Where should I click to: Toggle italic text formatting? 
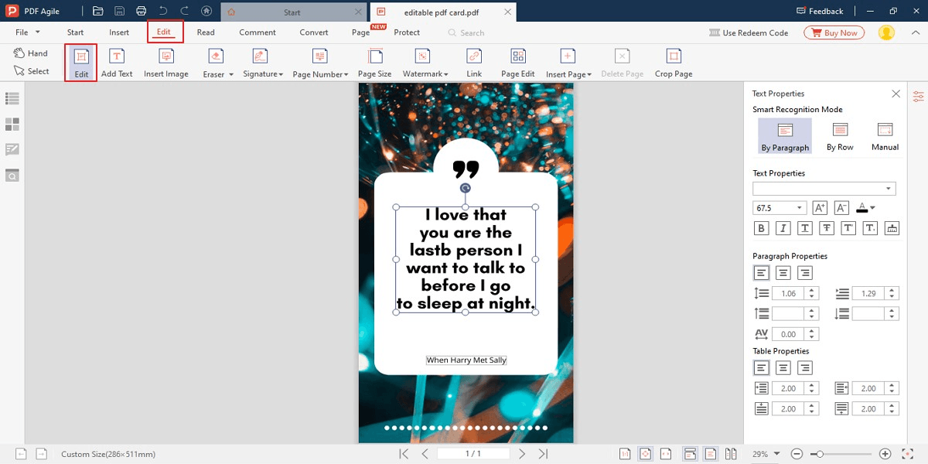tap(783, 228)
